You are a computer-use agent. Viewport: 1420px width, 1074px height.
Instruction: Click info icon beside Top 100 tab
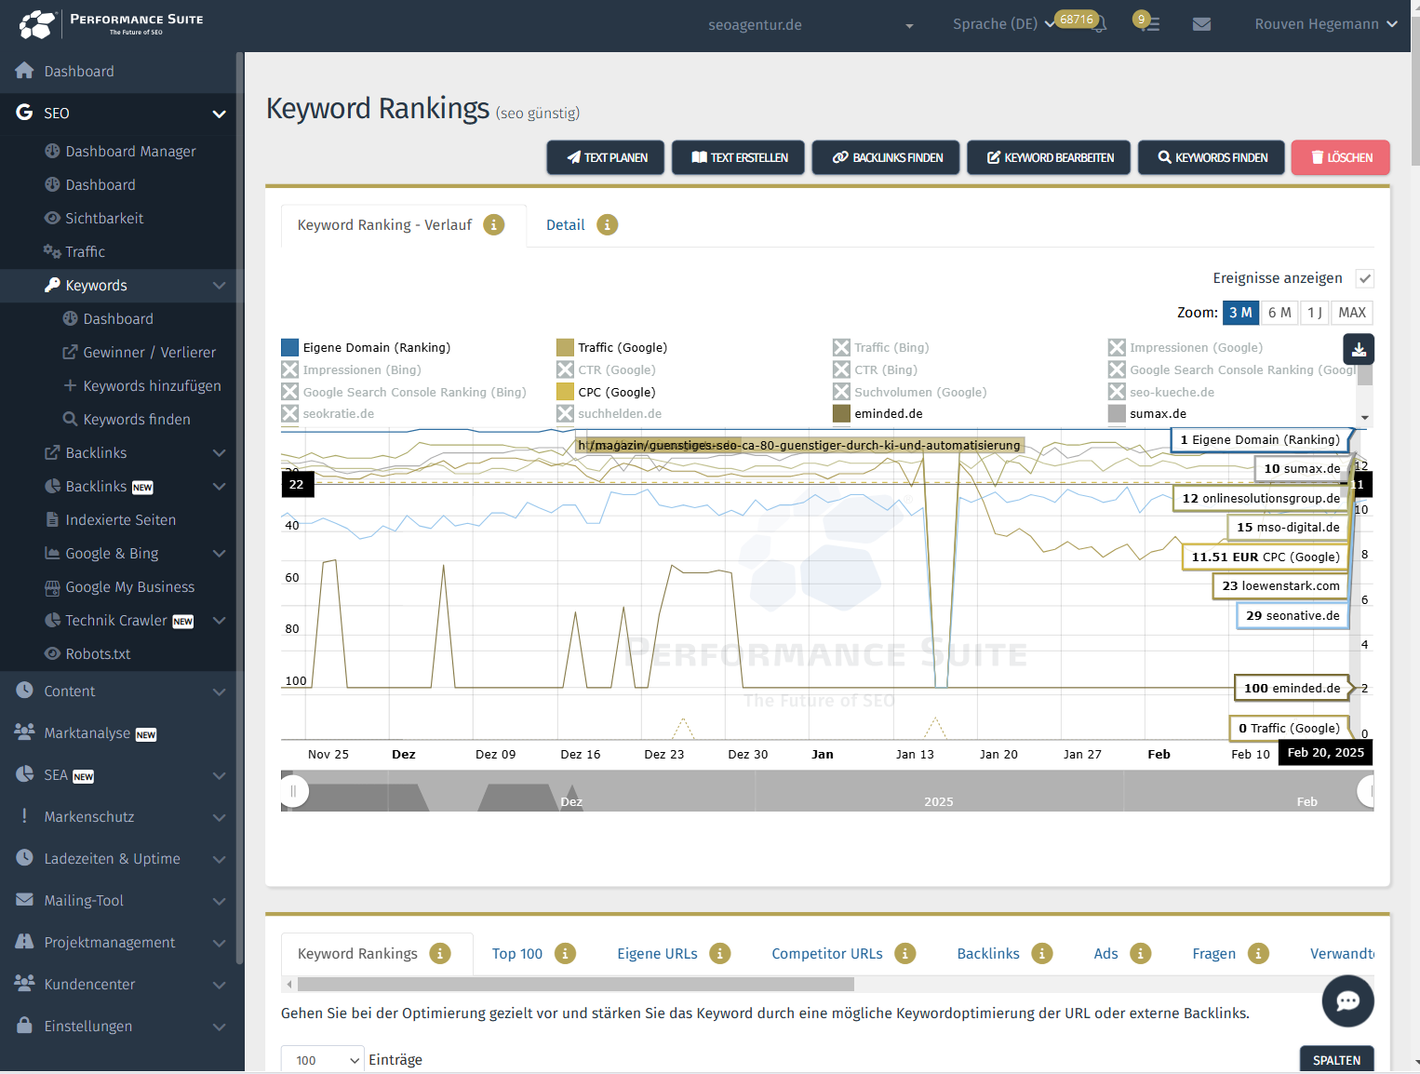pos(565,954)
